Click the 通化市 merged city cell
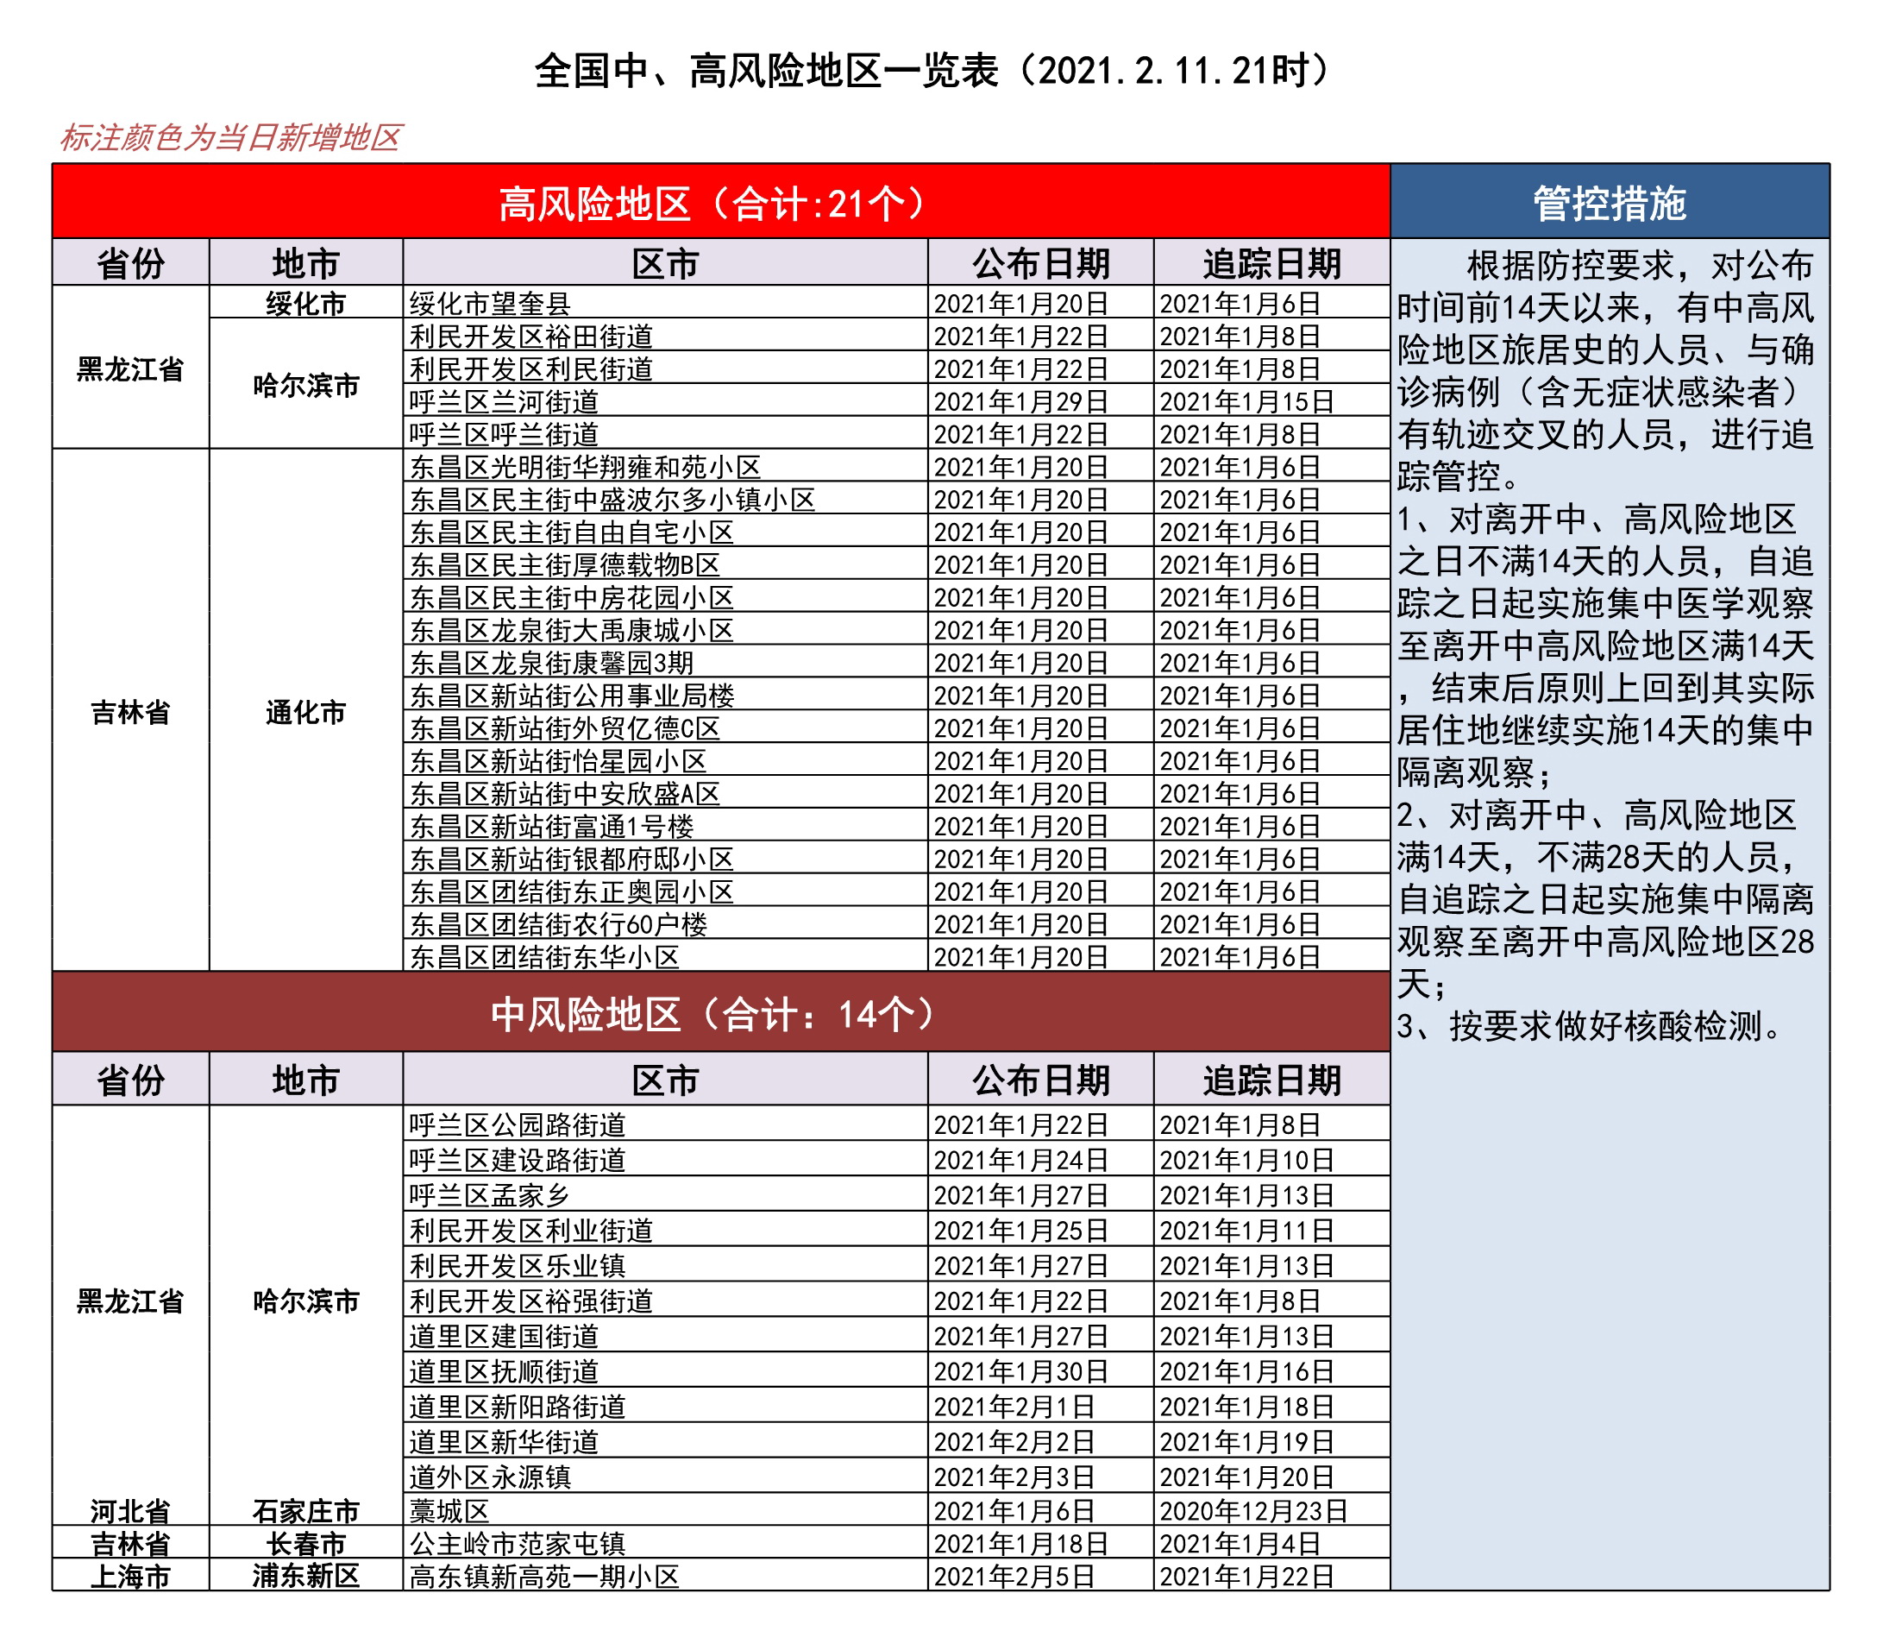This screenshot has height=1650, width=1883. [x=305, y=712]
